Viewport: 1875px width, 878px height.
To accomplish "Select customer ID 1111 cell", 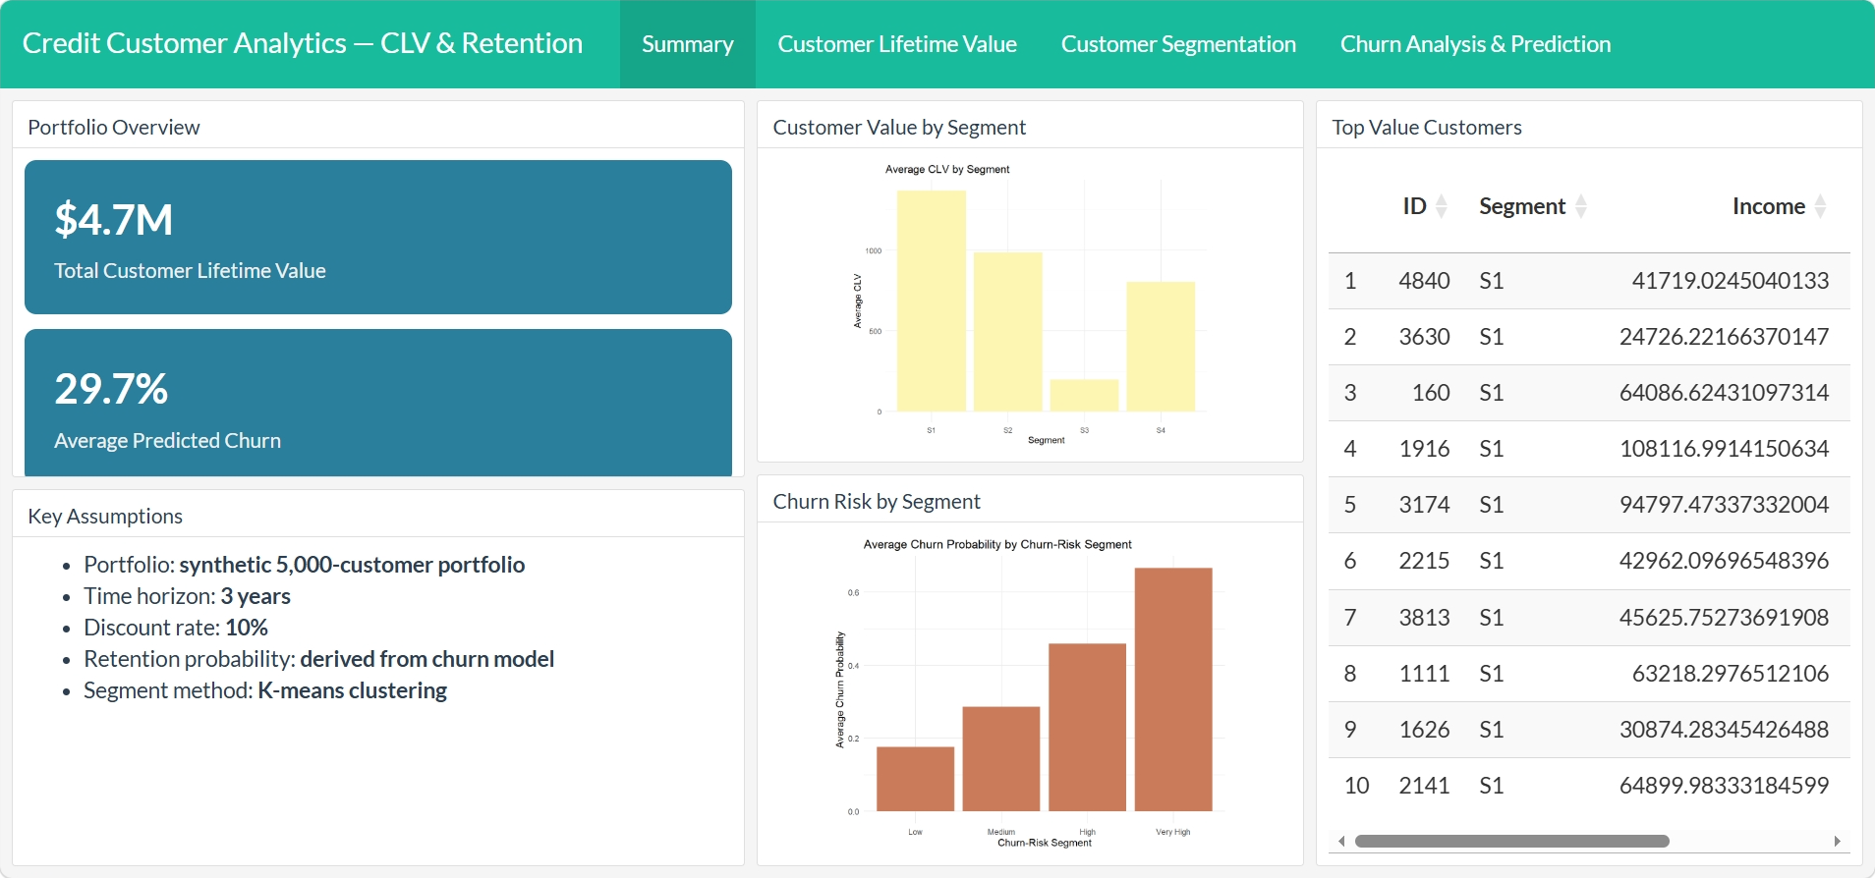I will point(1424,674).
